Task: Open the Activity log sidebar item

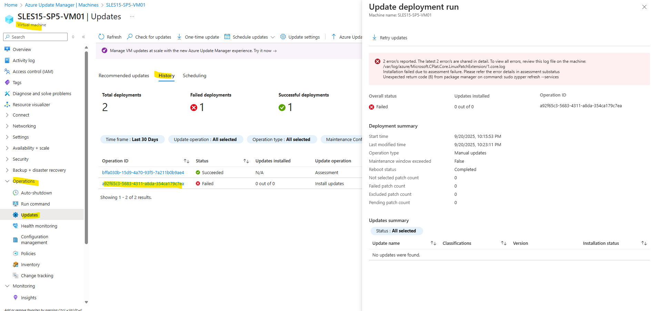Action: click(23, 60)
